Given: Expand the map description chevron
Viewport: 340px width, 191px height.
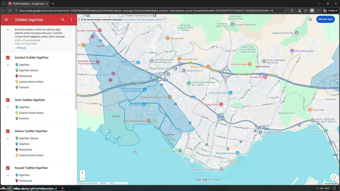Looking at the screenshot, I should (x=8, y=30).
